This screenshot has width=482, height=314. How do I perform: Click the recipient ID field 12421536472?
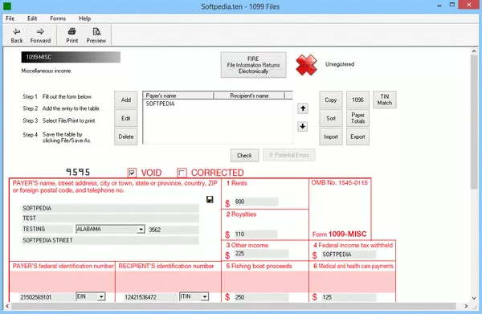pos(150,297)
